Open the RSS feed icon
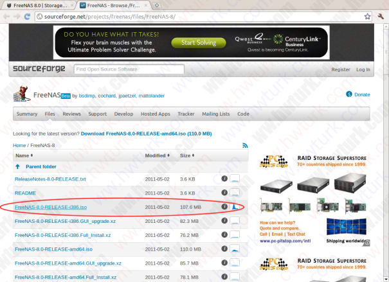 [245, 145]
